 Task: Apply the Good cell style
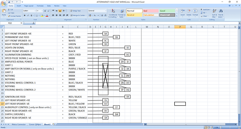point(167,11)
